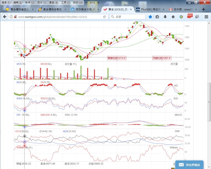Click the blue bookmark star icon
The width and height of the screenshot is (211, 169).
pos(150,17)
